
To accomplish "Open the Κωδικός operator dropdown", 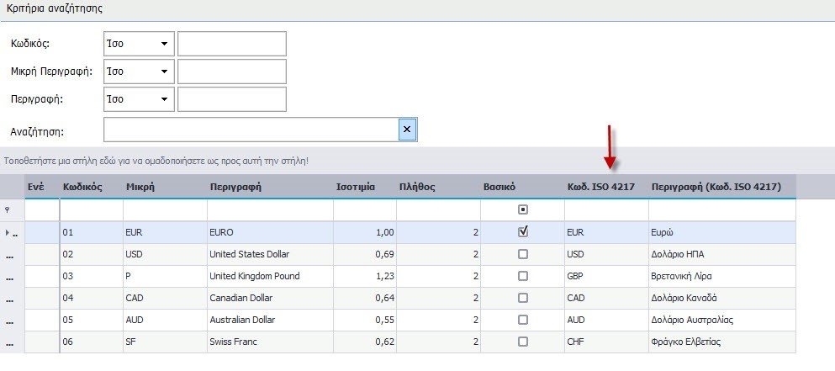I will (161, 44).
